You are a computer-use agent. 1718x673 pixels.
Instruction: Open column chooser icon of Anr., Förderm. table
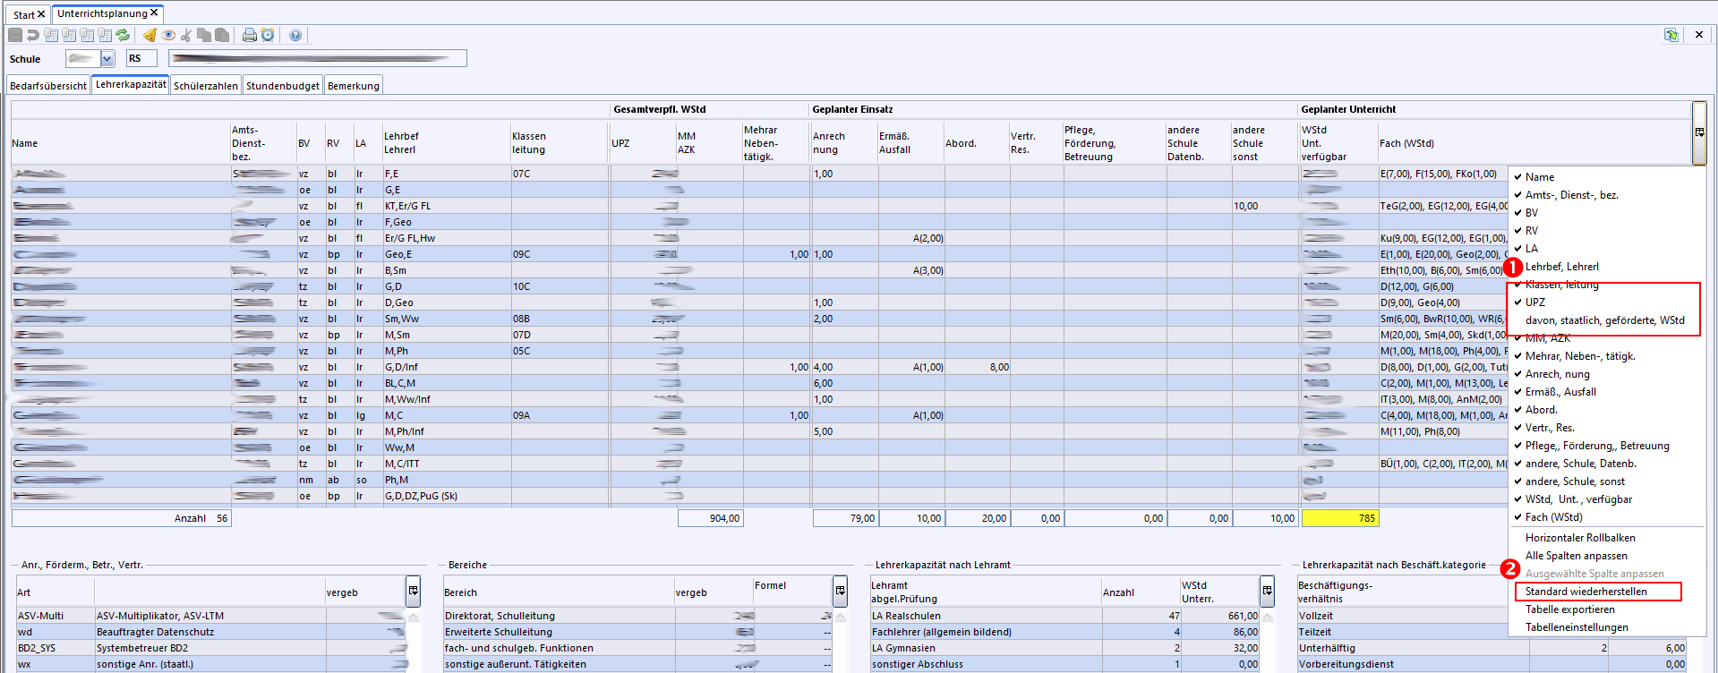tap(414, 591)
